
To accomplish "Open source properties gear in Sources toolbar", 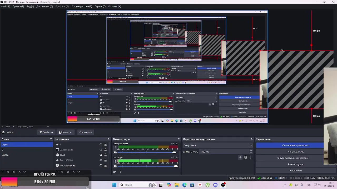I will tap(68, 172).
